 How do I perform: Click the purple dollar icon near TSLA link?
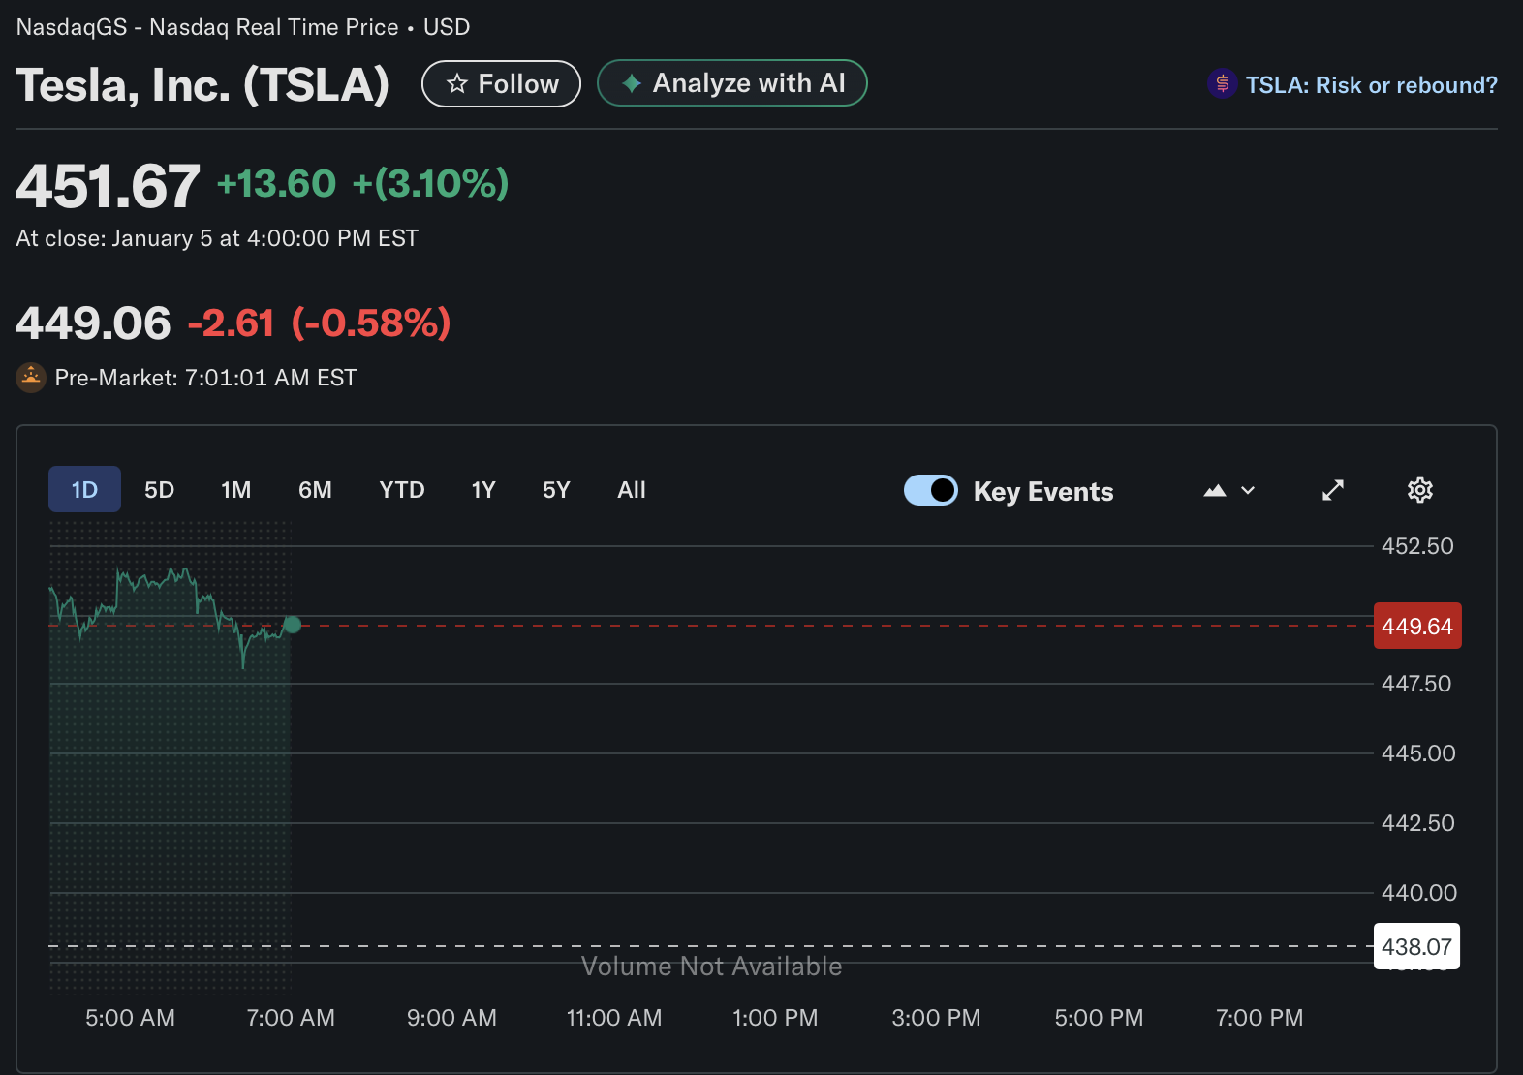pyautogui.click(x=1222, y=84)
